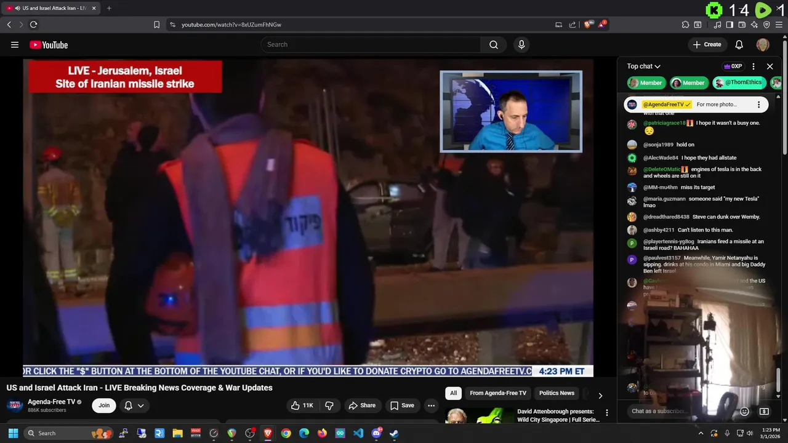Show next category chips arrow
788x443 pixels.
(600, 396)
